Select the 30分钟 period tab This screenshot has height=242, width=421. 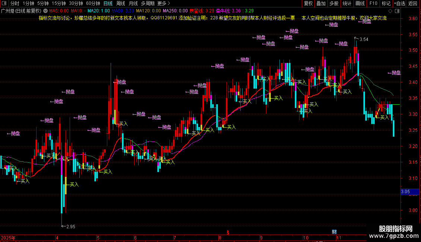[x=76, y=3]
